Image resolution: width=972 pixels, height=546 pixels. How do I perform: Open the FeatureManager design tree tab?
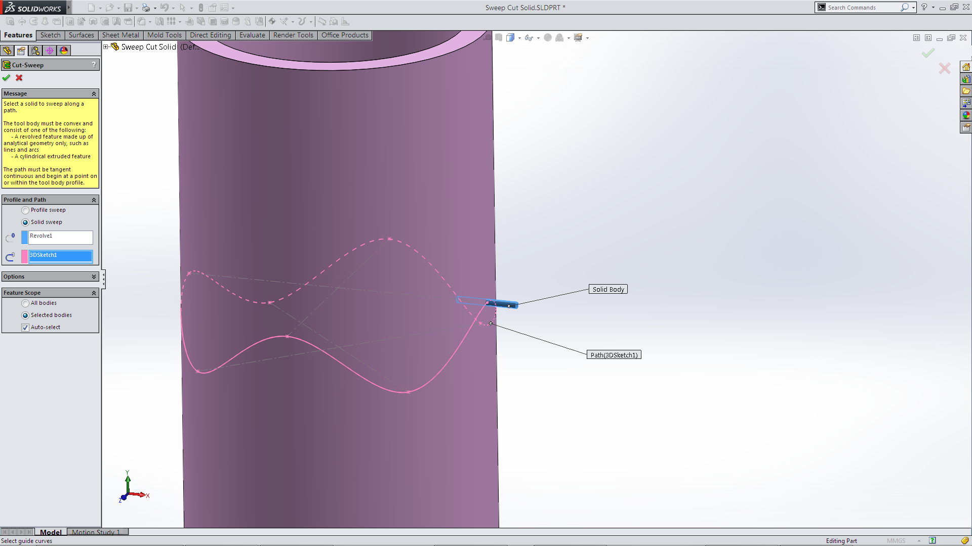7,51
